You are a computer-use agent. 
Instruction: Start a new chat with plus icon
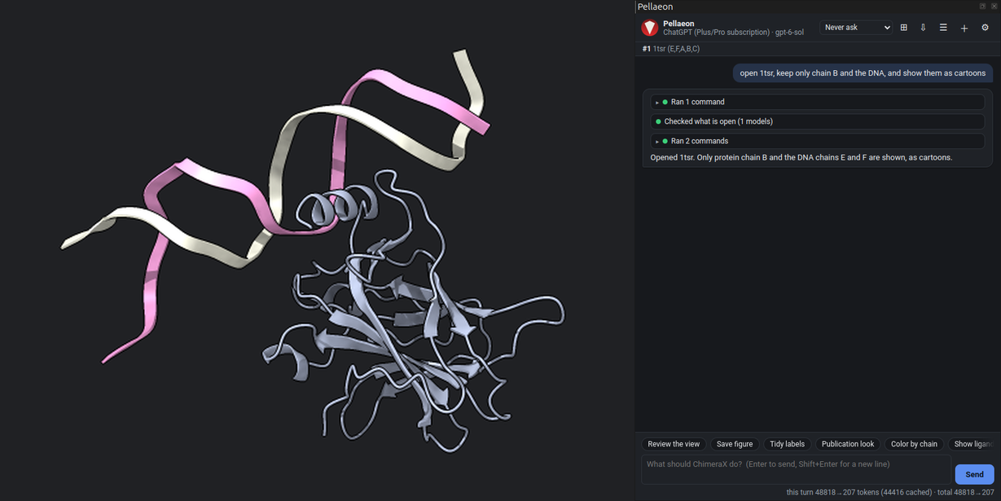coord(964,28)
